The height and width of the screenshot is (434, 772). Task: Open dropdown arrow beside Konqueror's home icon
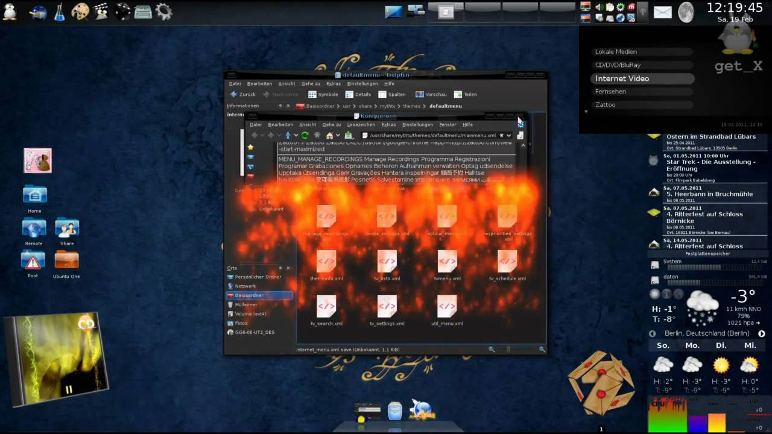point(337,136)
